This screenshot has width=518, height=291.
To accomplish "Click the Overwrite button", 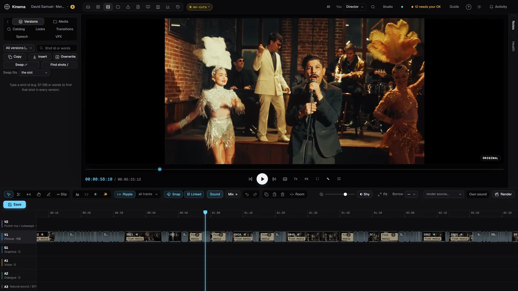I will pyautogui.click(x=65, y=57).
